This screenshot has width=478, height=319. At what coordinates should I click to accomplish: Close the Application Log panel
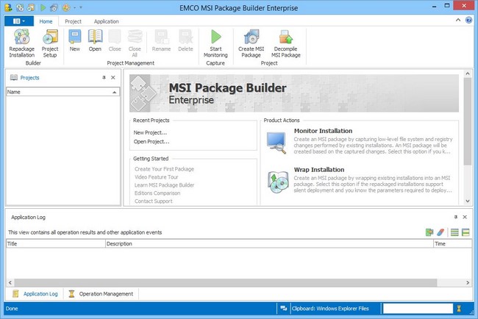[465, 217]
